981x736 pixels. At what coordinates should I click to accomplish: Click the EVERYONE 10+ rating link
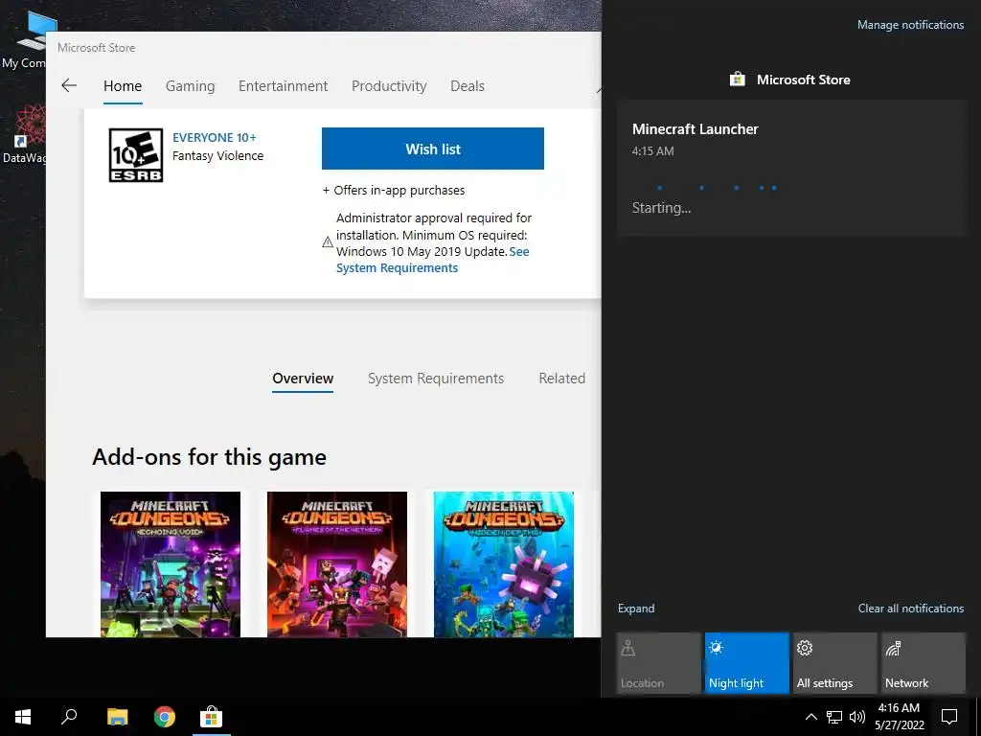click(215, 138)
